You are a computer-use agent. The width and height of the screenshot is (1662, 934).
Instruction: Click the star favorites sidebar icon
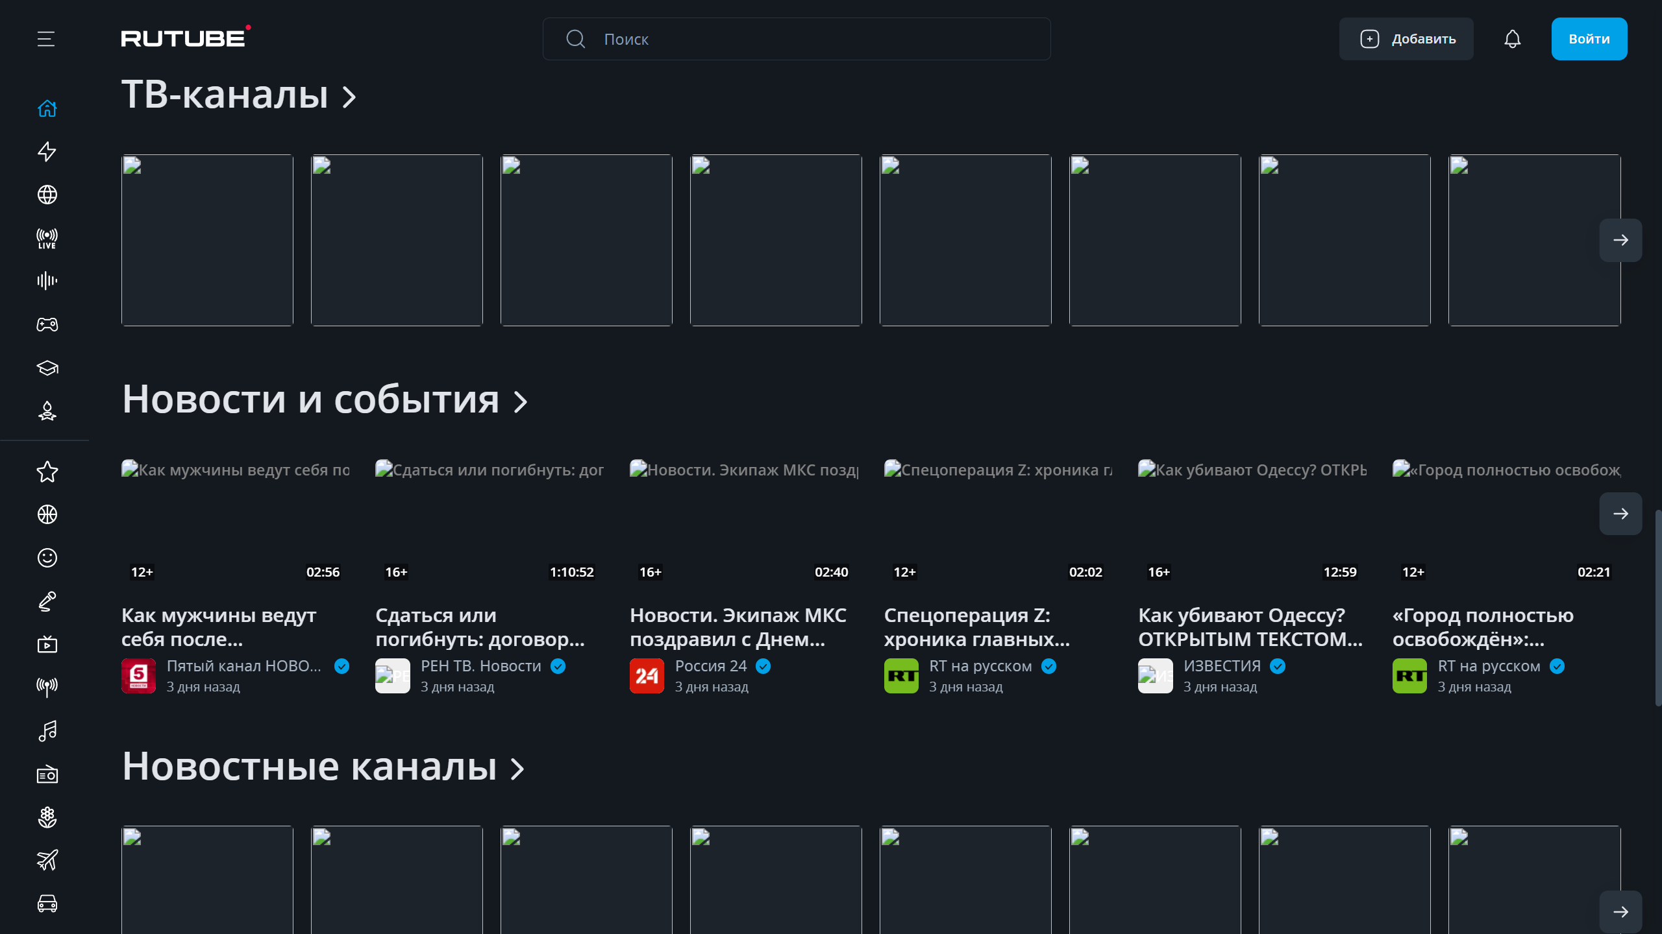click(47, 472)
